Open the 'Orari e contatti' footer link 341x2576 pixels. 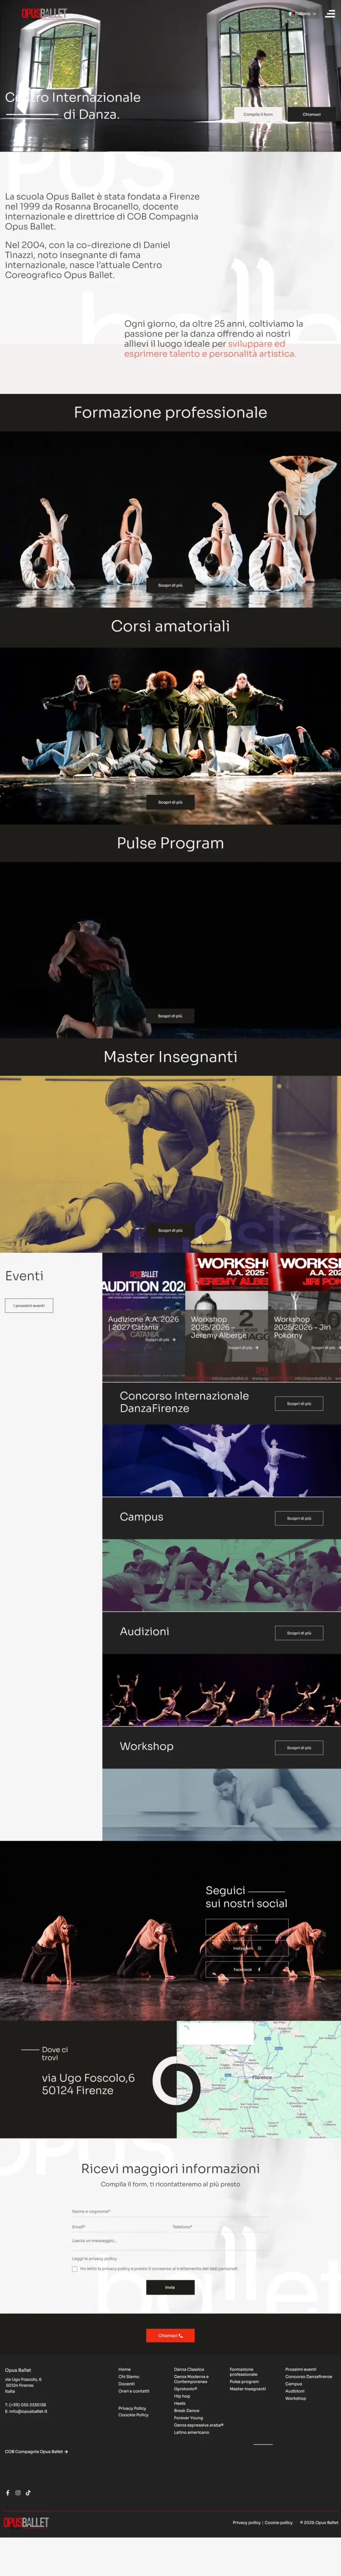coord(133,2391)
